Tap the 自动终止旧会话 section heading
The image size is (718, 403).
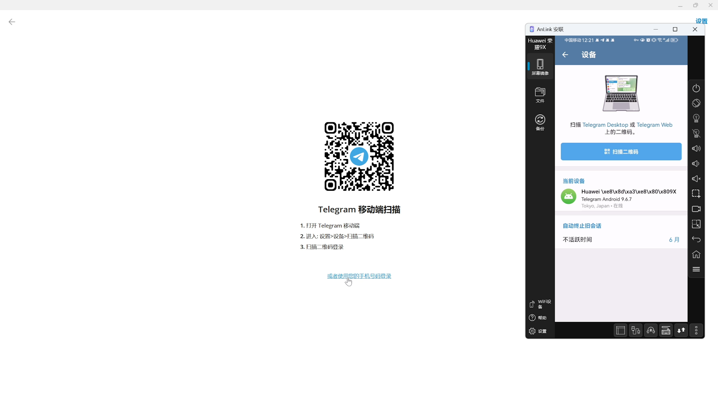pos(582,226)
